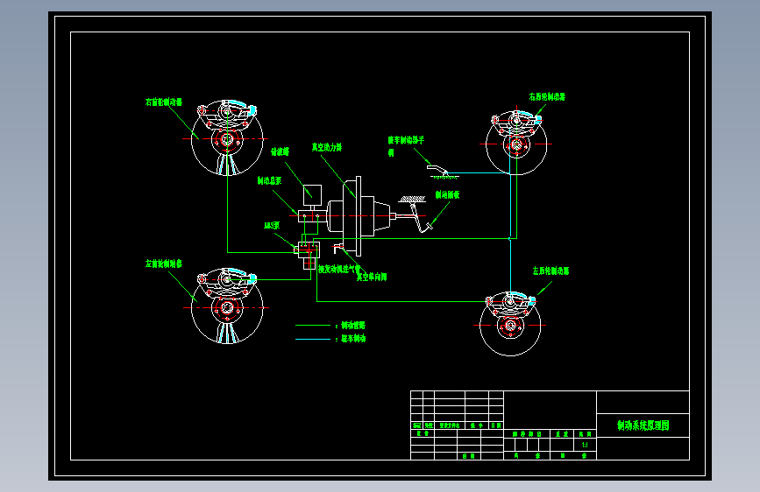Select the reservoir square above master cylinder
The image size is (760, 492).
tap(312, 195)
